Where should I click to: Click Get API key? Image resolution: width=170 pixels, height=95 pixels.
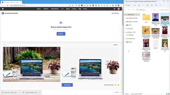coord(115,13)
